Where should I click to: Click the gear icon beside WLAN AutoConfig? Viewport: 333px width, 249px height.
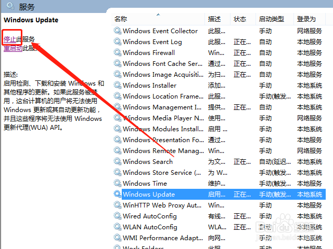(x=118, y=227)
